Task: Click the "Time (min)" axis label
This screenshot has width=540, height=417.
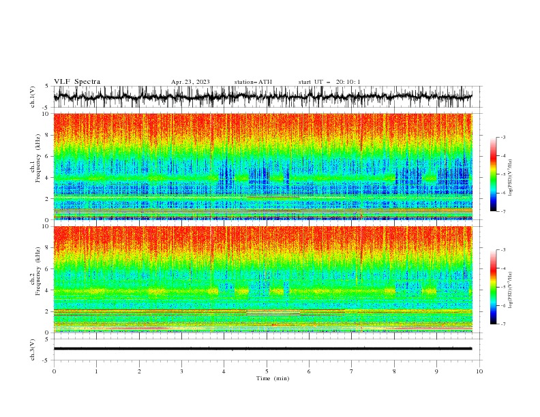Action: 273,378
